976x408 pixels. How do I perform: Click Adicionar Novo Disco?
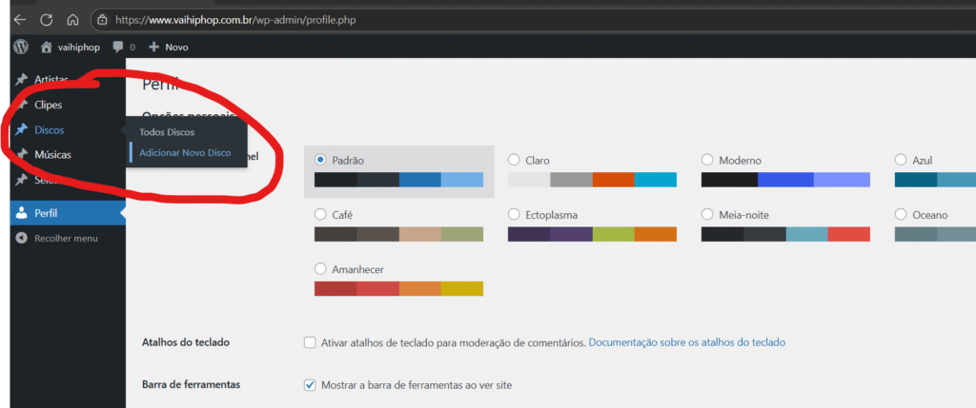(x=185, y=152)
